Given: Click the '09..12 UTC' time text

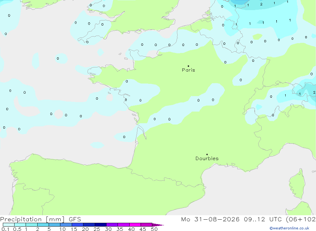Looking at the screenshot, I should pos(263,219).
